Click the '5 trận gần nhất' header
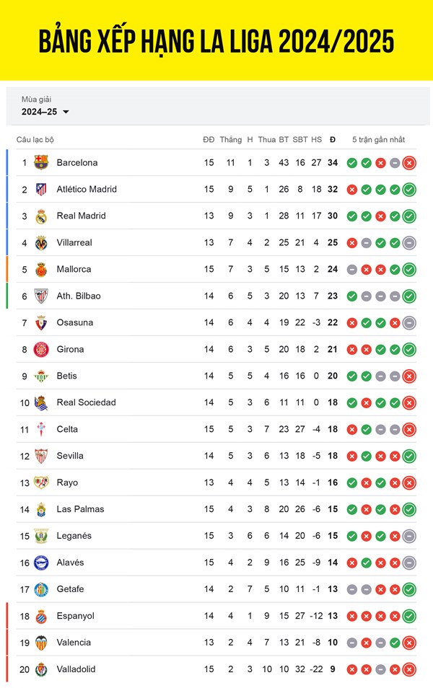 [x=379, y=139]
